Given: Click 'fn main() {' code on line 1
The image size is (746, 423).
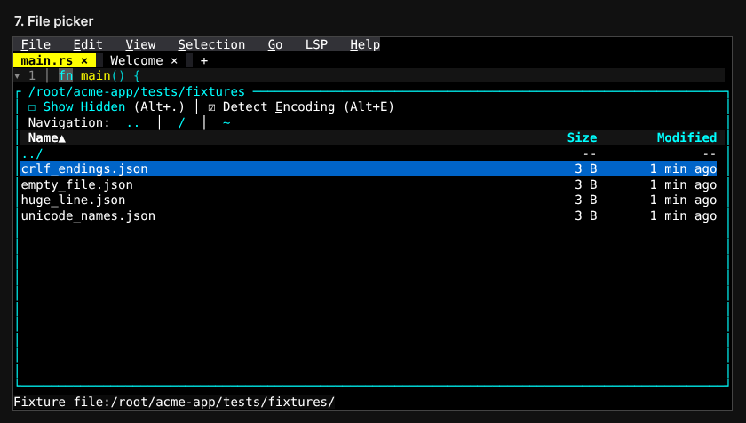Looking at the screenshot, I should point(99,76).
